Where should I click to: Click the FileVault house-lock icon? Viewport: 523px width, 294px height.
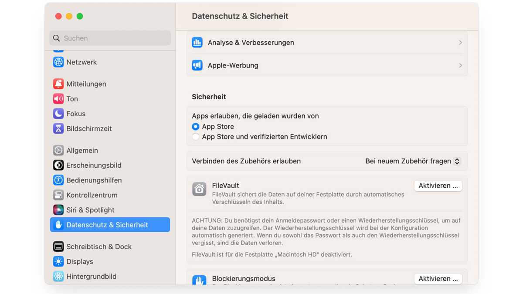(x=200, y=189)
